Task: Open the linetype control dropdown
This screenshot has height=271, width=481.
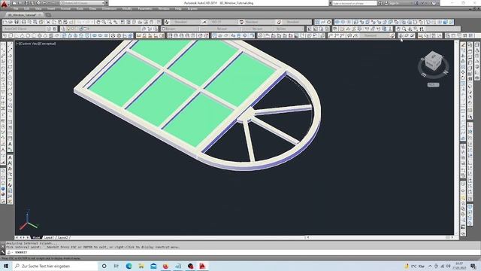Action: [219, 29]
